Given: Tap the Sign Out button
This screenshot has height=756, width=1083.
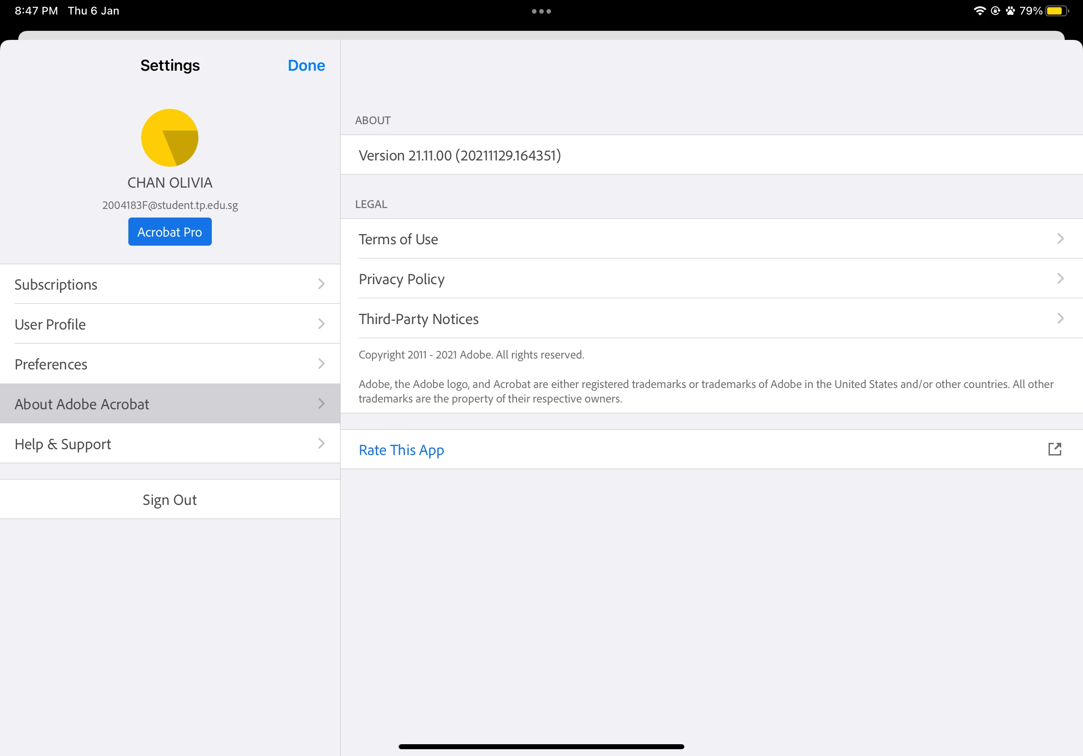Looking at the screenshot, I should 170,499.
